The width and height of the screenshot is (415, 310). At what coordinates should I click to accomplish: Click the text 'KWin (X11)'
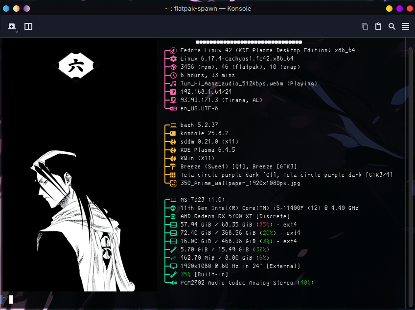197,158
